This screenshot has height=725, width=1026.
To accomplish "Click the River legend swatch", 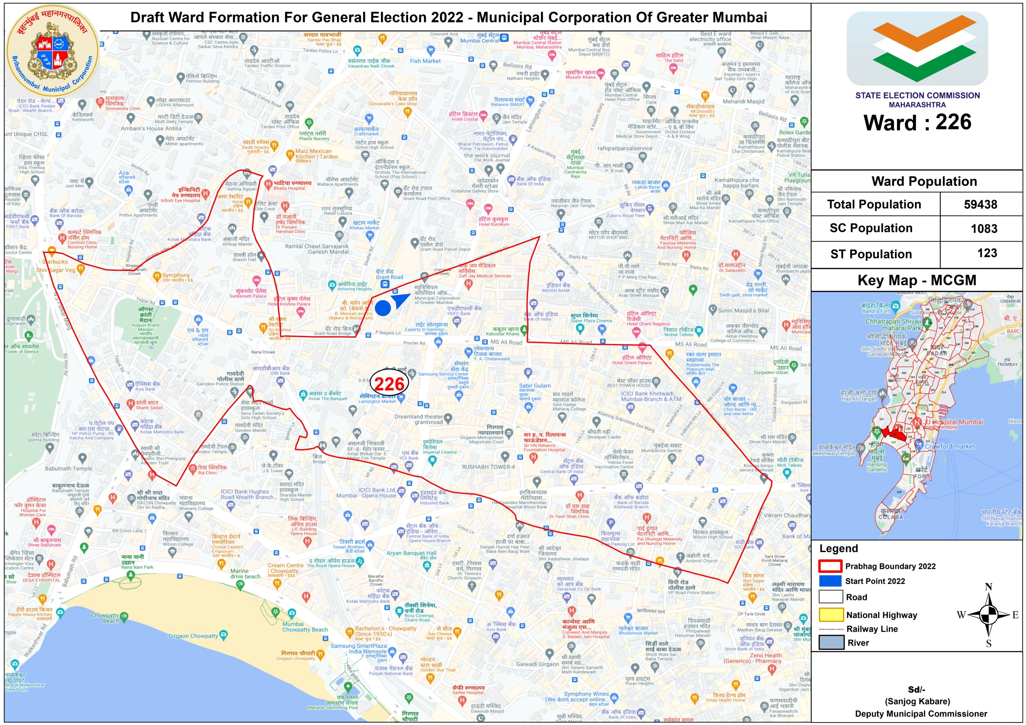I will pyautogui.click(x=831, y=642).
